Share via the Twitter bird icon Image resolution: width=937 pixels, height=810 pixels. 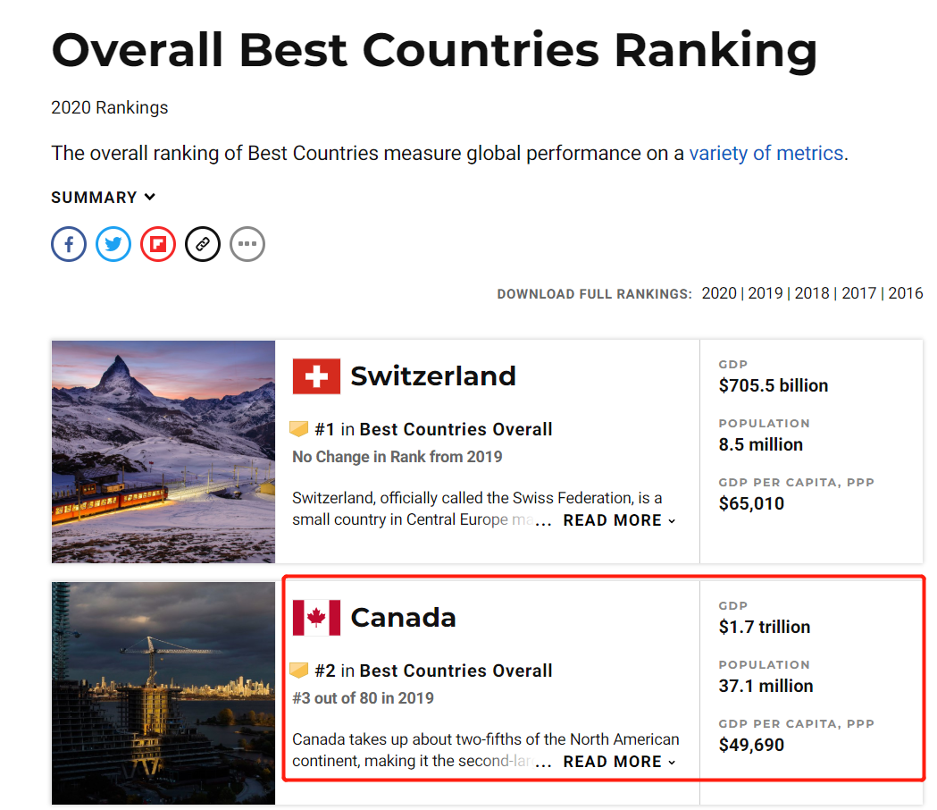113,244
